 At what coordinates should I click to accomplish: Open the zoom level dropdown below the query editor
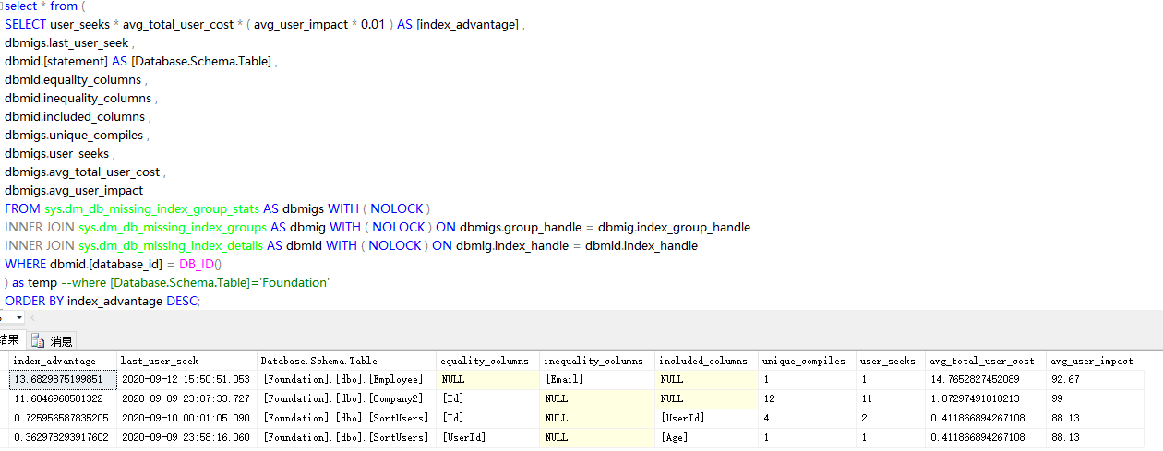point(19,317)
